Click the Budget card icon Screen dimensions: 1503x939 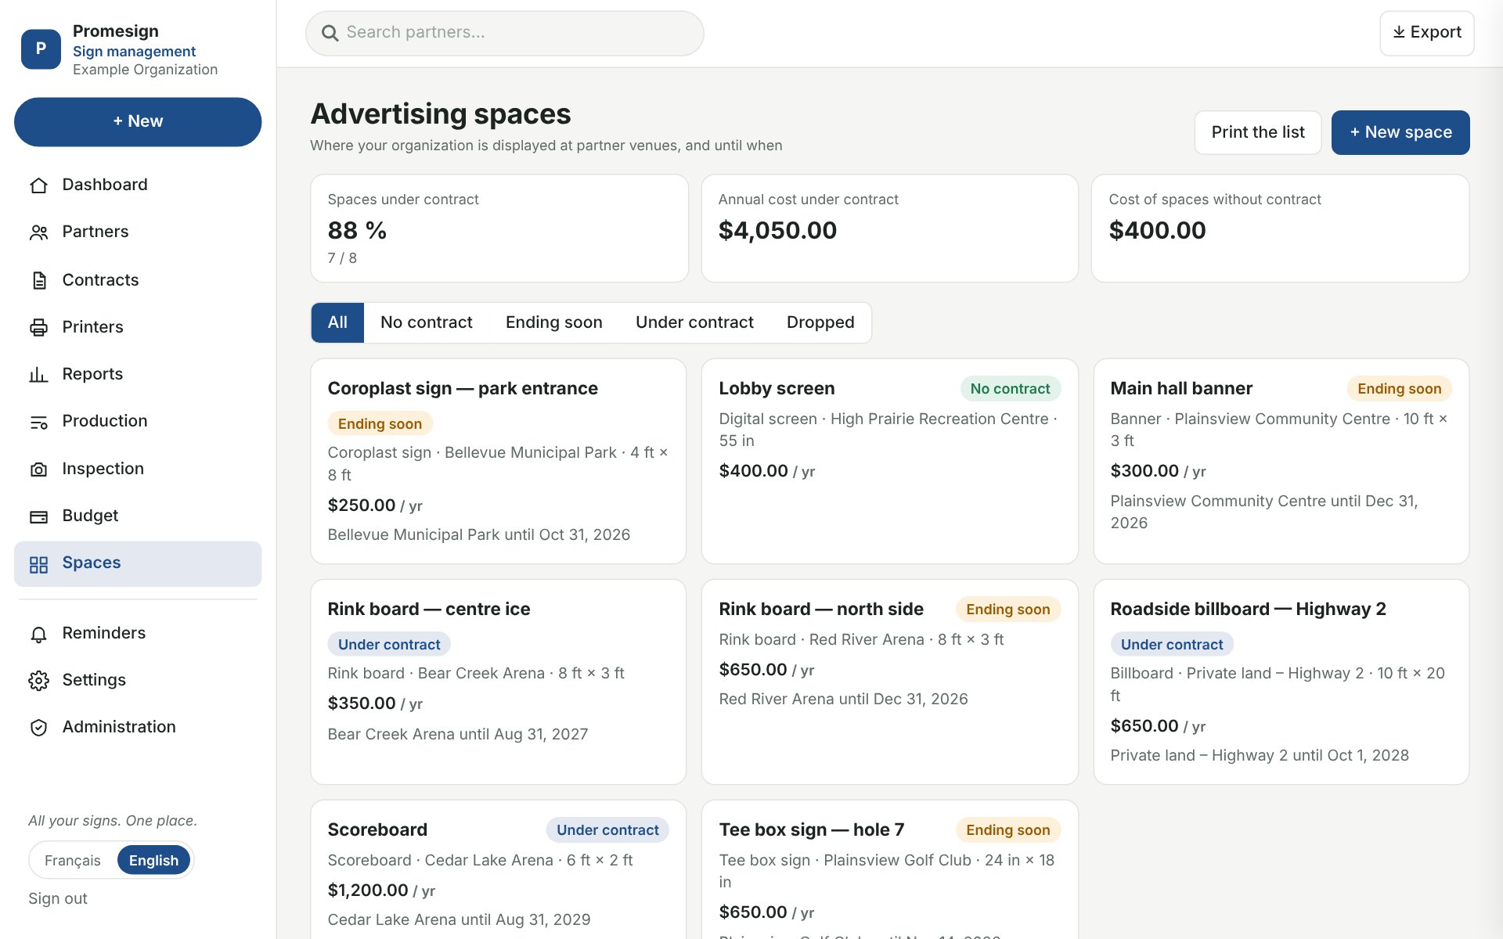(x=38, y=516)
